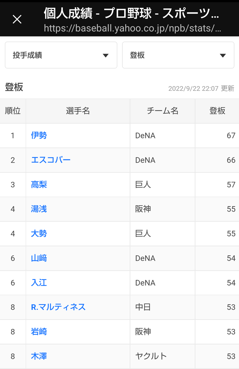Tap the arrow on 登板 selector

coord(223,56)
